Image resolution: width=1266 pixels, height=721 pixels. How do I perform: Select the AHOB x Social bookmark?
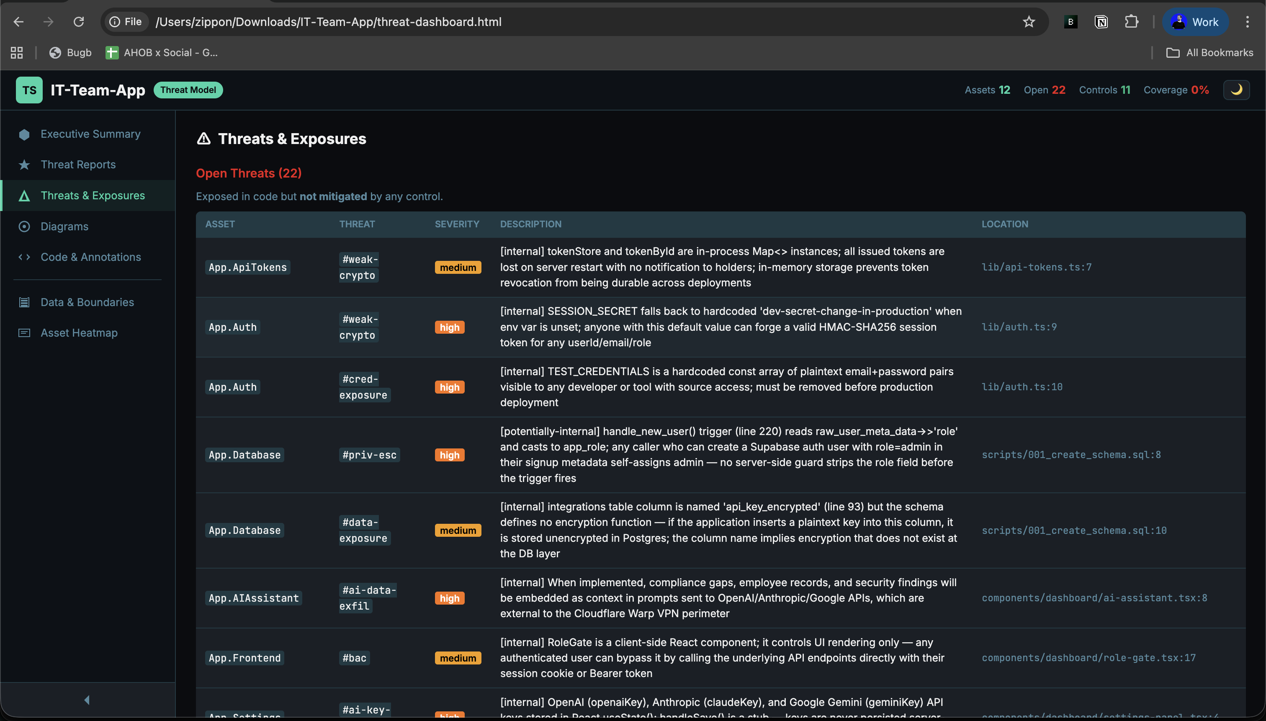[162, 52]
